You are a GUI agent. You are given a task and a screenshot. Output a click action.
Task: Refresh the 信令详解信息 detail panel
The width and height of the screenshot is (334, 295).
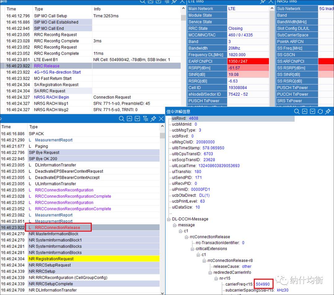coord(320,111)
